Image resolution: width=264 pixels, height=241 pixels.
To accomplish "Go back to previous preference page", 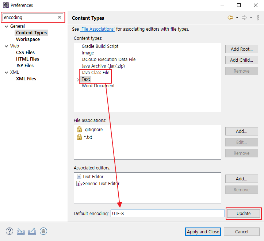I will coord(230,18).
